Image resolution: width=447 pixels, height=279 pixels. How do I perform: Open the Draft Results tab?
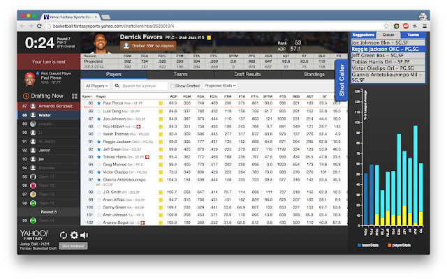point(247,75)
